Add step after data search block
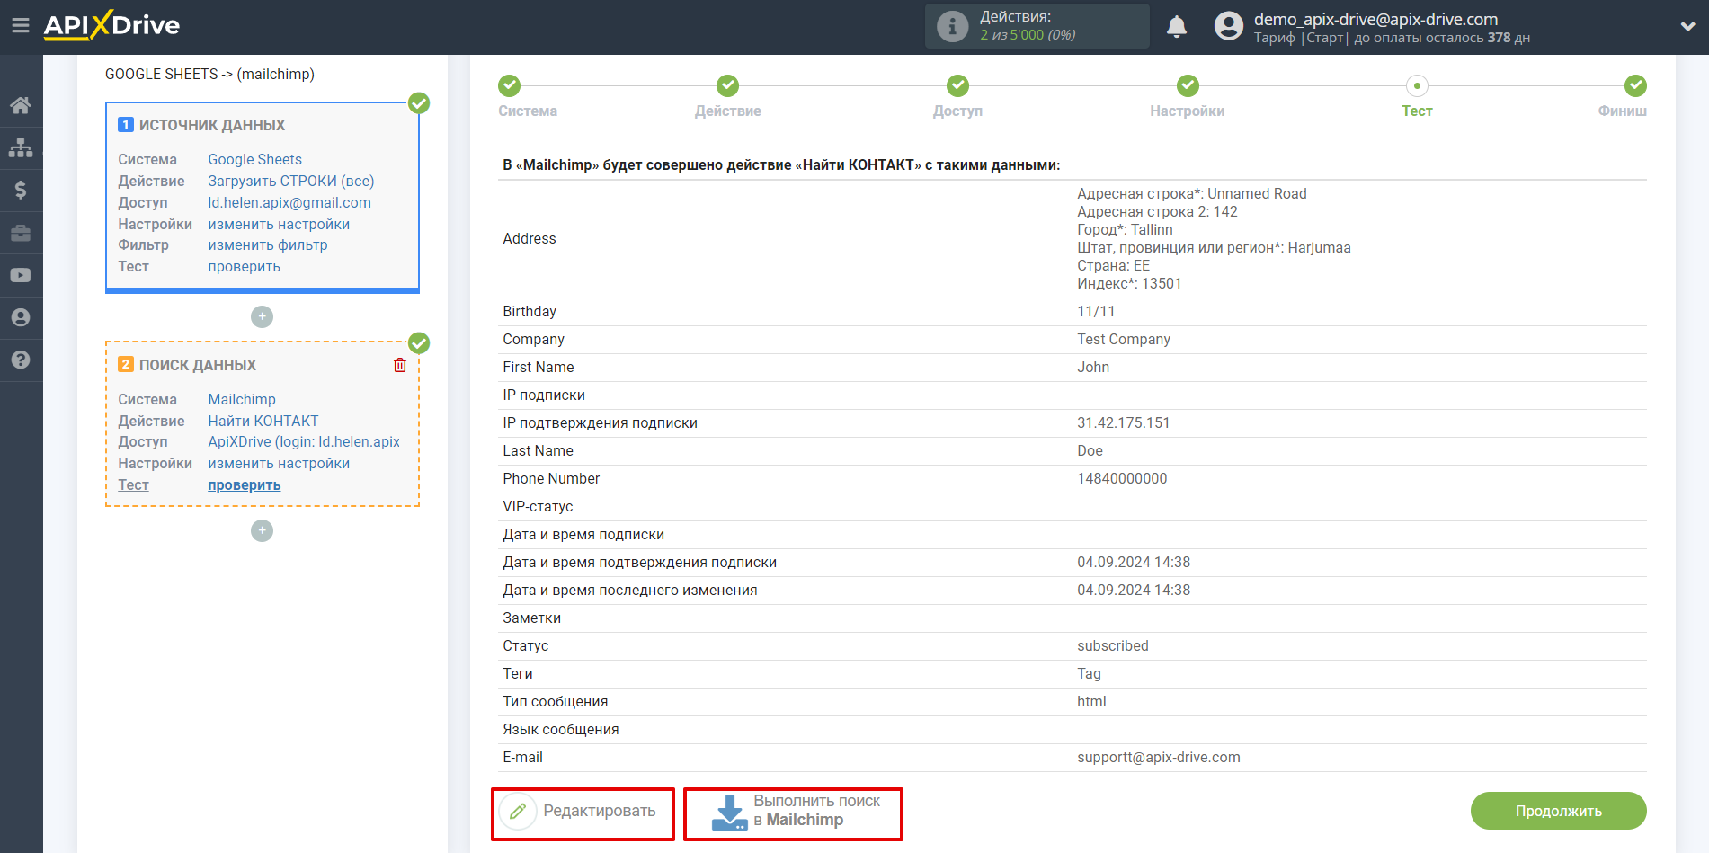The height and width of the screenshot is (853, 1709). [262, 530]
